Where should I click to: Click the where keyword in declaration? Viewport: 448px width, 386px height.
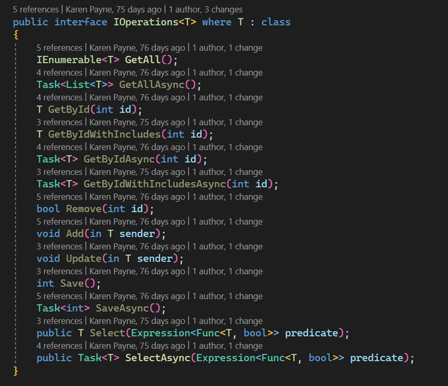click(217, 22)
